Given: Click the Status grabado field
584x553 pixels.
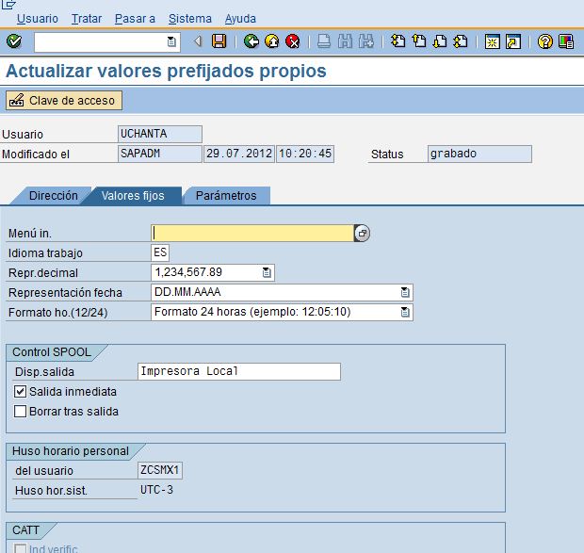Looking at the screenshot, I should click(x=479, y=154).
